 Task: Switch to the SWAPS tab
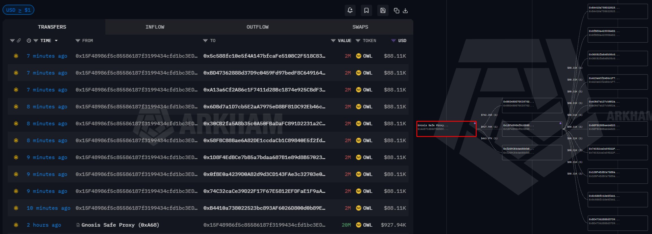[360, 27]
